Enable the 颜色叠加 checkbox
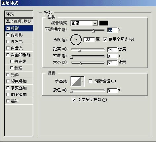Screen dimensions: 156x142 point(8,81)
